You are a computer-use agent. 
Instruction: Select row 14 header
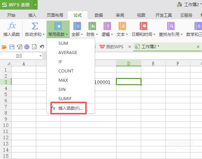tap(6, 150)
